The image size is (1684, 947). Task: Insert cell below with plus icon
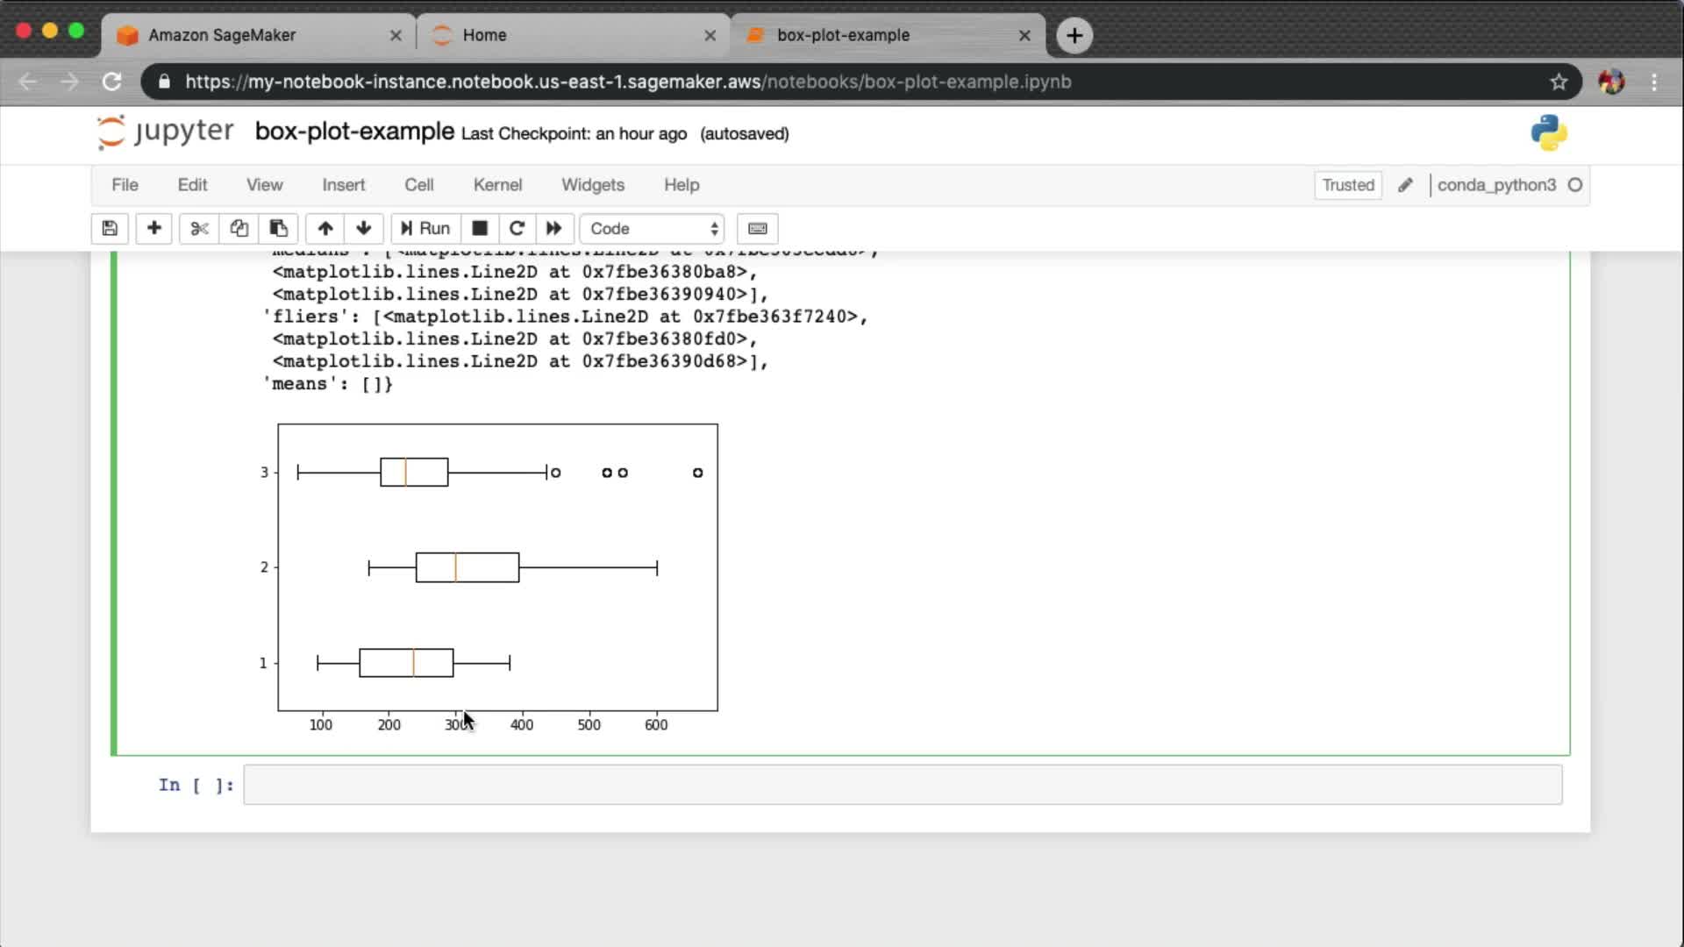(x=153, y=228)
